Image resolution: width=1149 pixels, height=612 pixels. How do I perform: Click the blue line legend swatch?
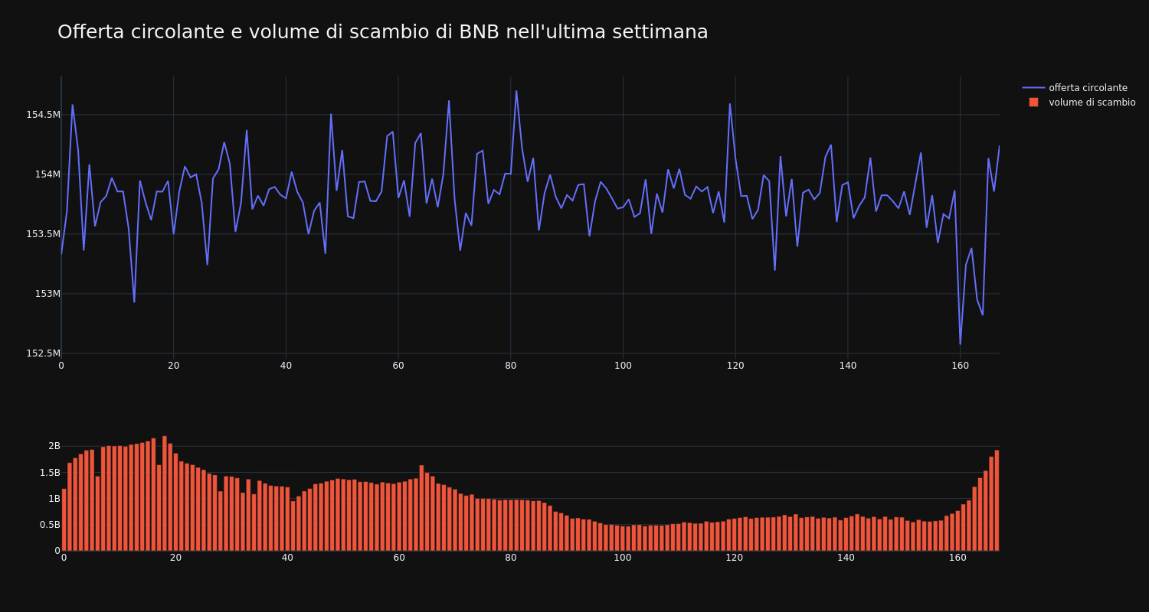click(1033, 88)
